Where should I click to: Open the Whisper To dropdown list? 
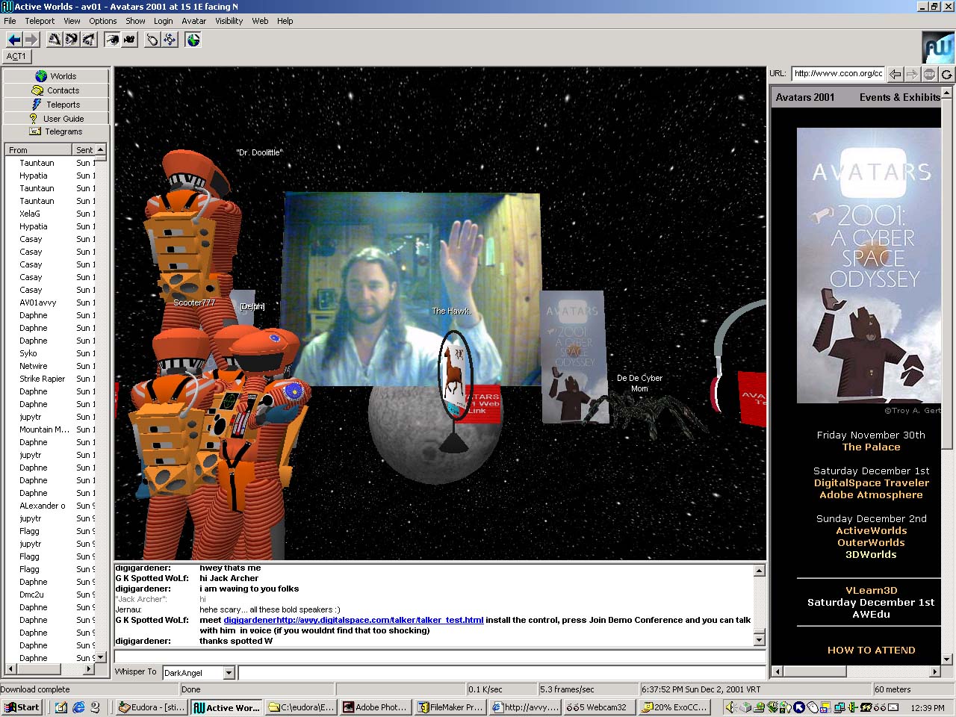click(229, 673)
